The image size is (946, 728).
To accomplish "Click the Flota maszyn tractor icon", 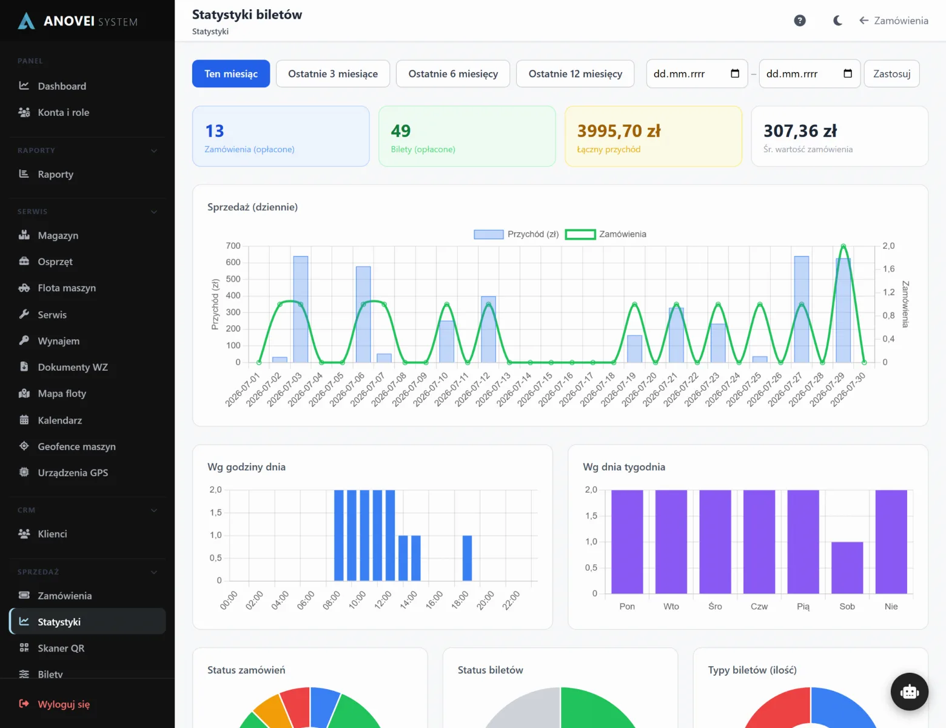I will (x=24, y=288).
